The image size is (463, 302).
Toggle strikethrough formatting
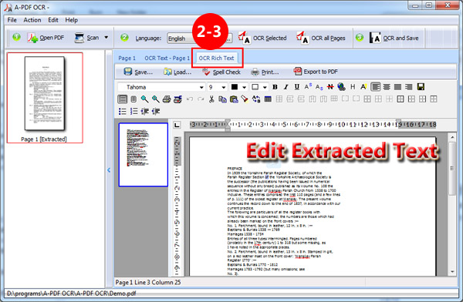tap(330, 87)
